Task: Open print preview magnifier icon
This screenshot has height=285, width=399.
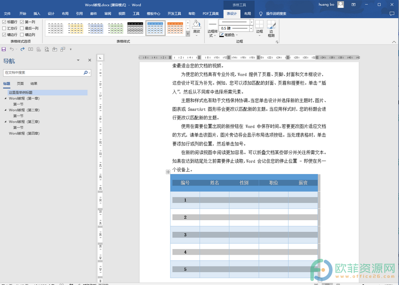Action: (x=47, y=49)
